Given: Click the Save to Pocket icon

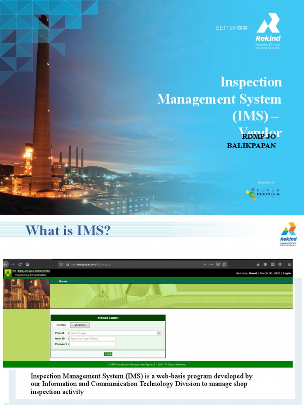Looking at the screenshot, I should [x=218, y=264].
